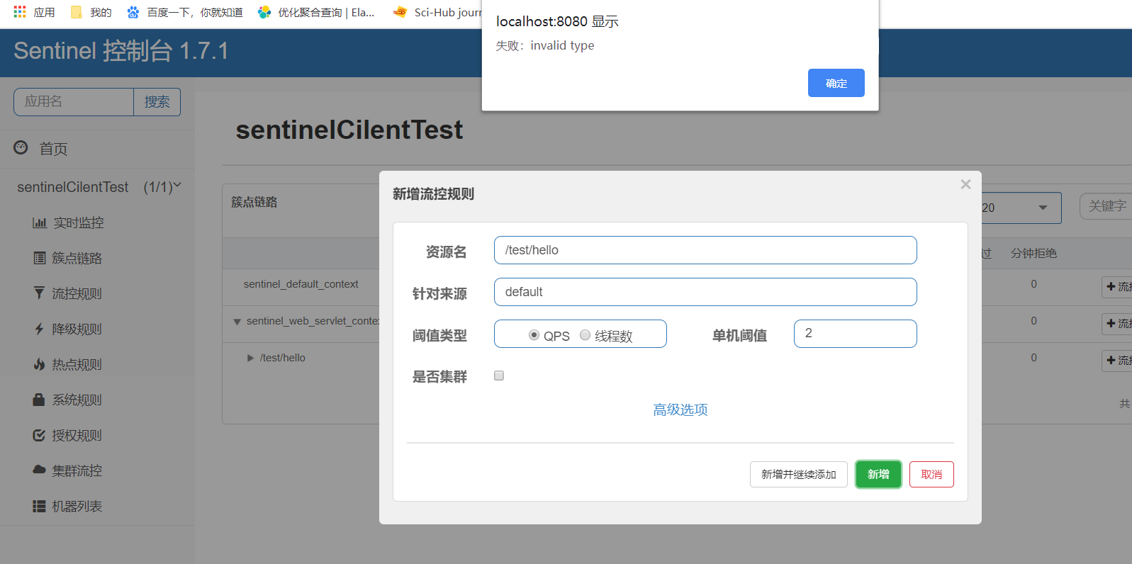Click the lightning bolt icon for 降级规则
Viewport: 1132px width, 564px height.
[40, 329]
